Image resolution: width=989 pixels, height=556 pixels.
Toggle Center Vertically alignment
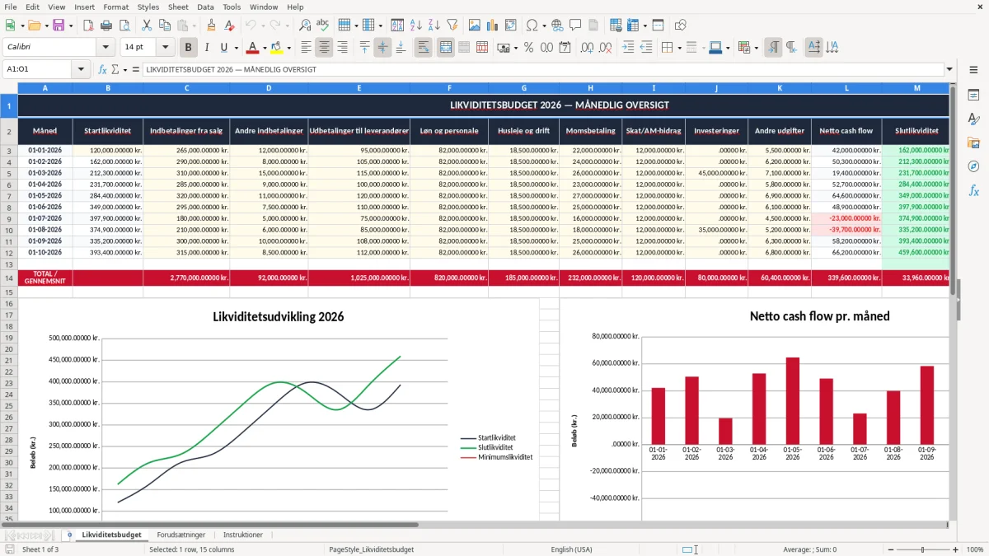point(382,48)
